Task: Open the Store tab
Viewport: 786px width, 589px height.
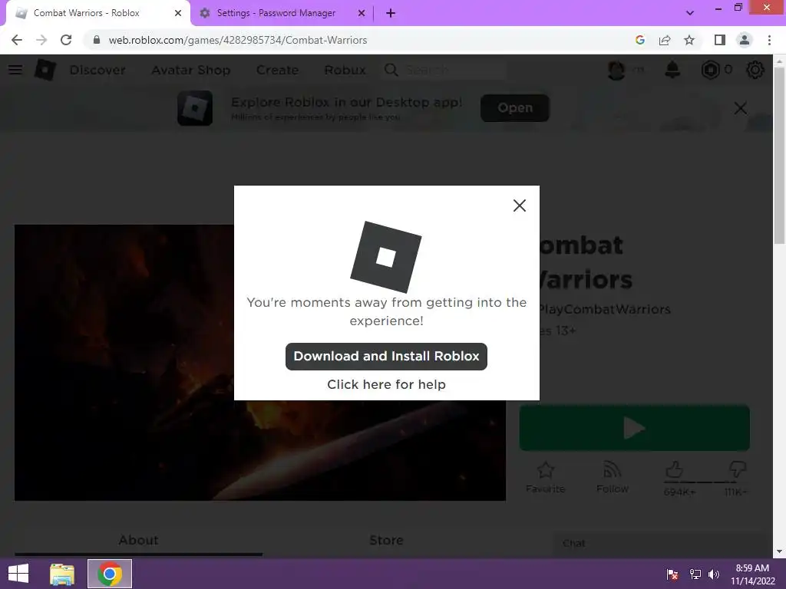Action: coord(386,541)
